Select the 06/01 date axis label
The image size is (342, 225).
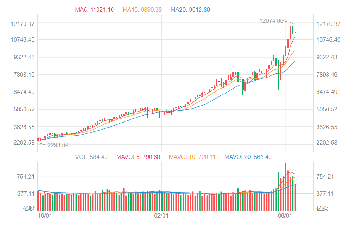[x=285, y=215]
